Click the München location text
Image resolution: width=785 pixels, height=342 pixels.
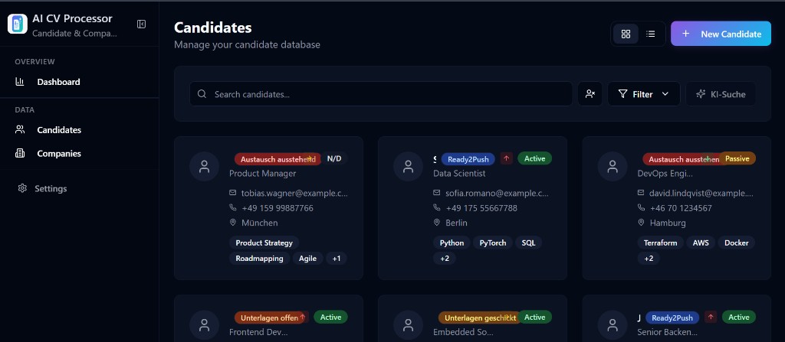coord(259,223)
